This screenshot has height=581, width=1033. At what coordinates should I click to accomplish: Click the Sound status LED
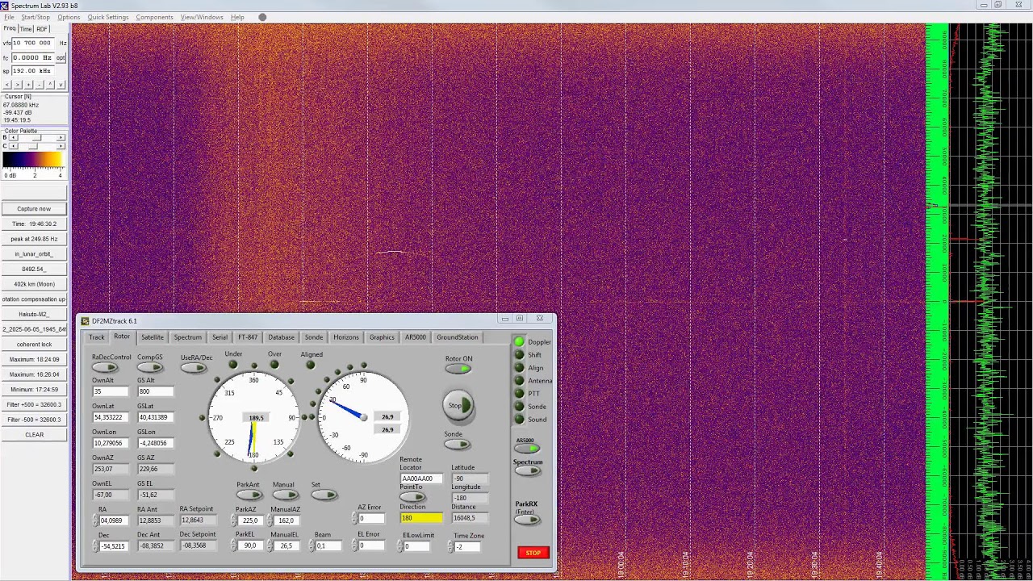(520, 420)
